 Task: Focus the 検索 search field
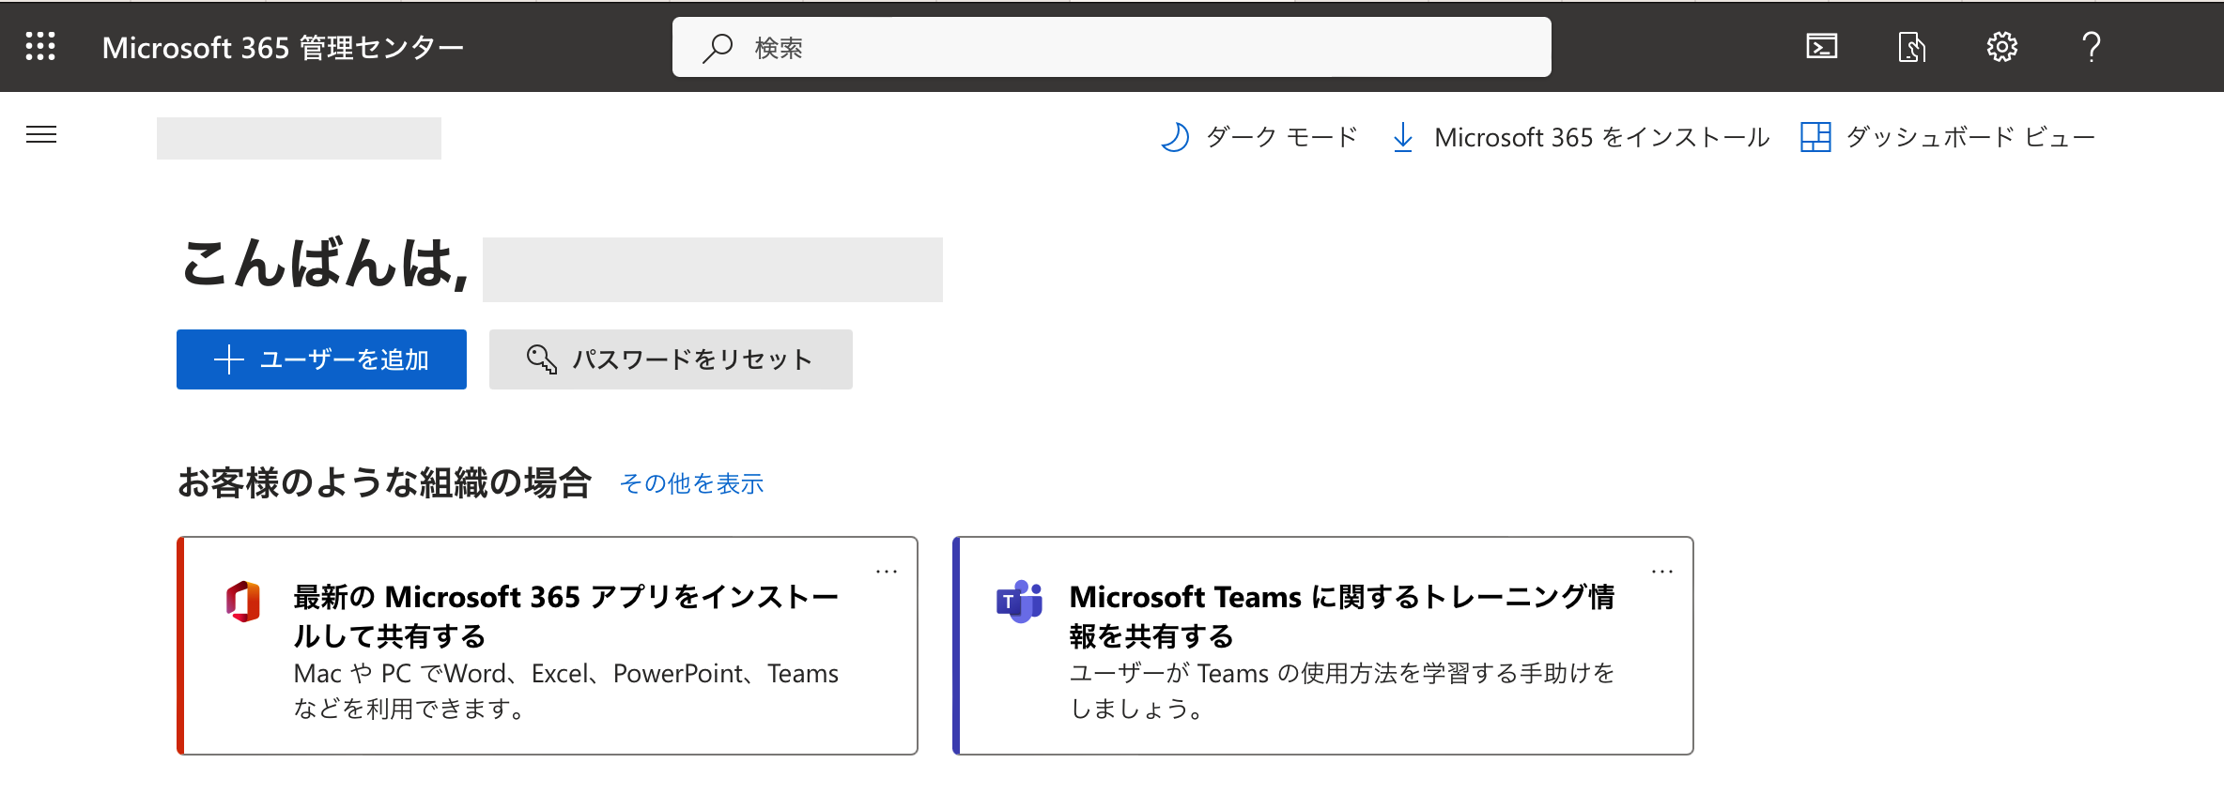click(1111, 47)
